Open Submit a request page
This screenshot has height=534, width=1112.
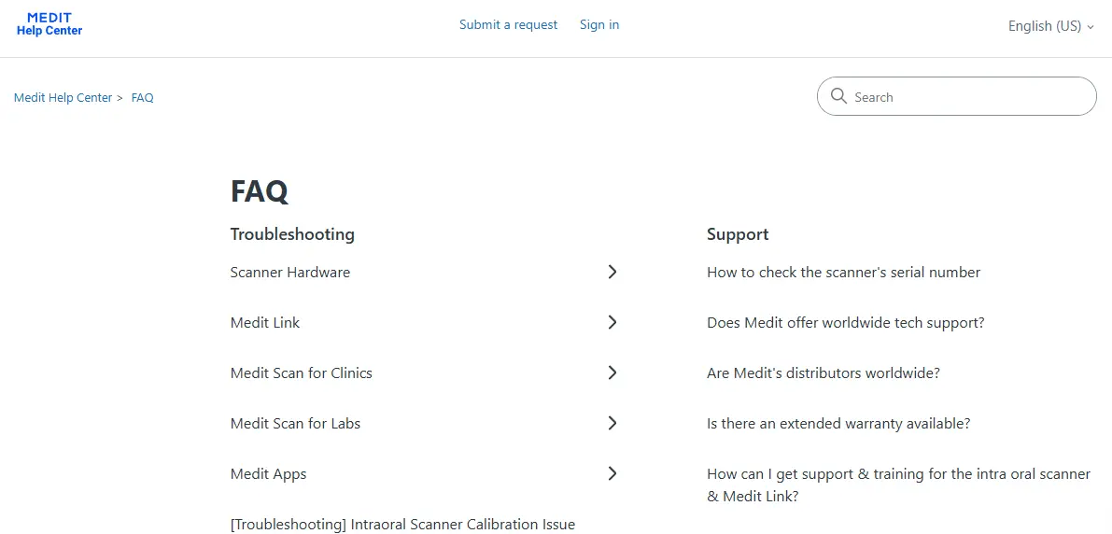pyautogui.click(x=509, y=25)
